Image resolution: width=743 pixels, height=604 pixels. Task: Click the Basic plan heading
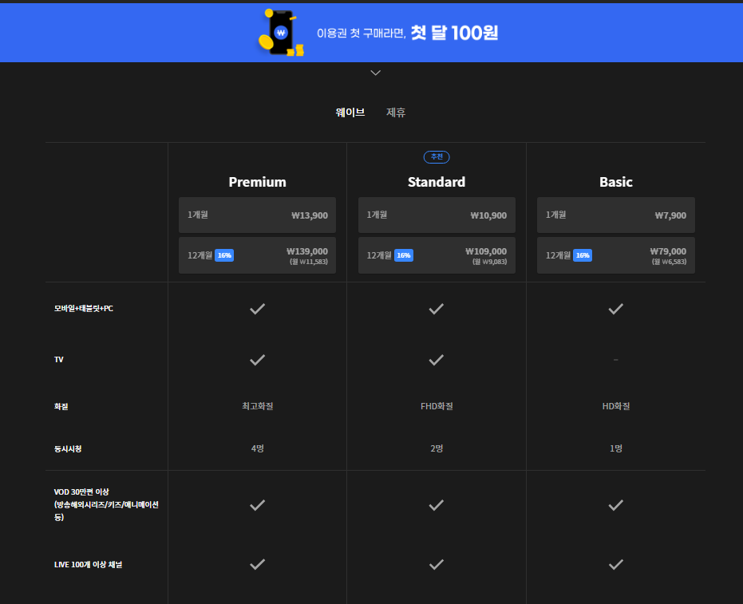click(x=615, y=182)
